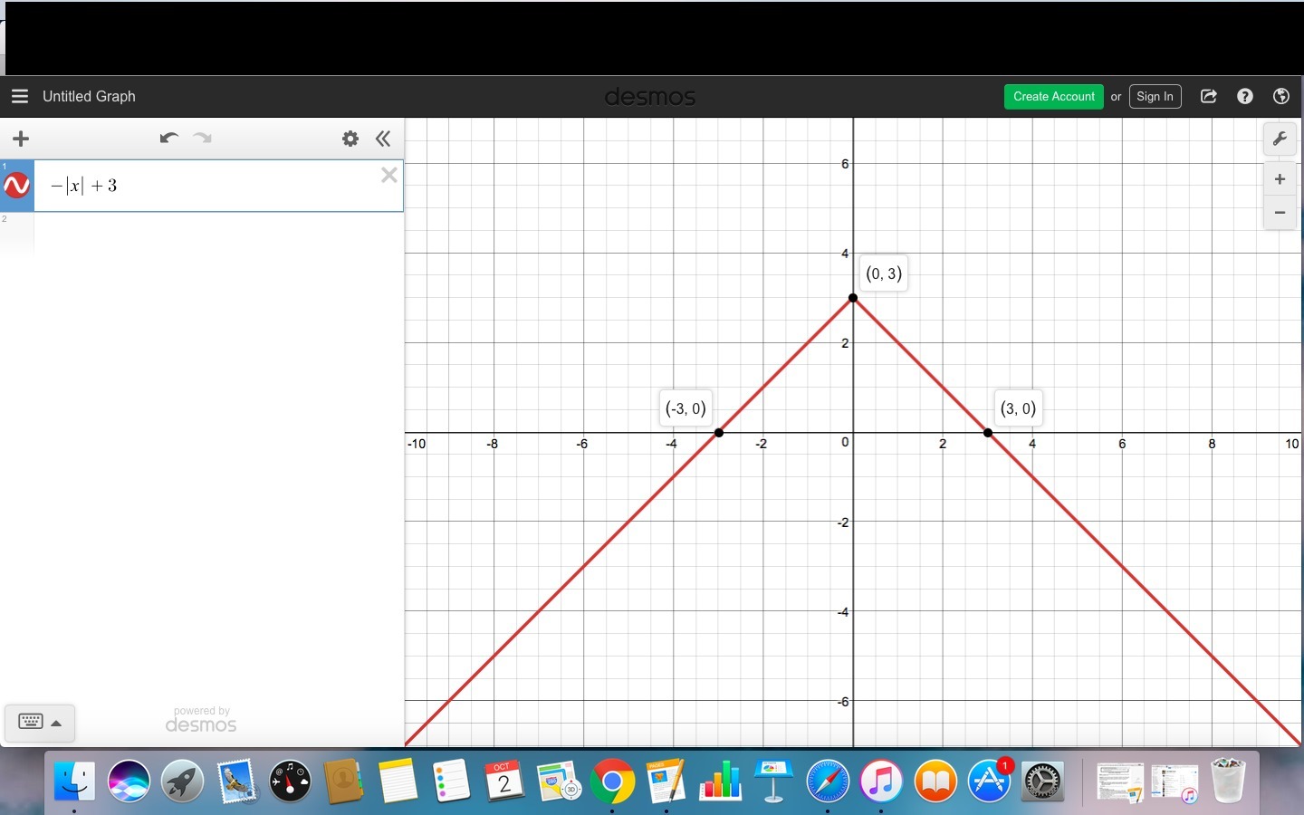Zoom out on the graph
This screenshot has width=1304, height=815.
click(1280, 213)
